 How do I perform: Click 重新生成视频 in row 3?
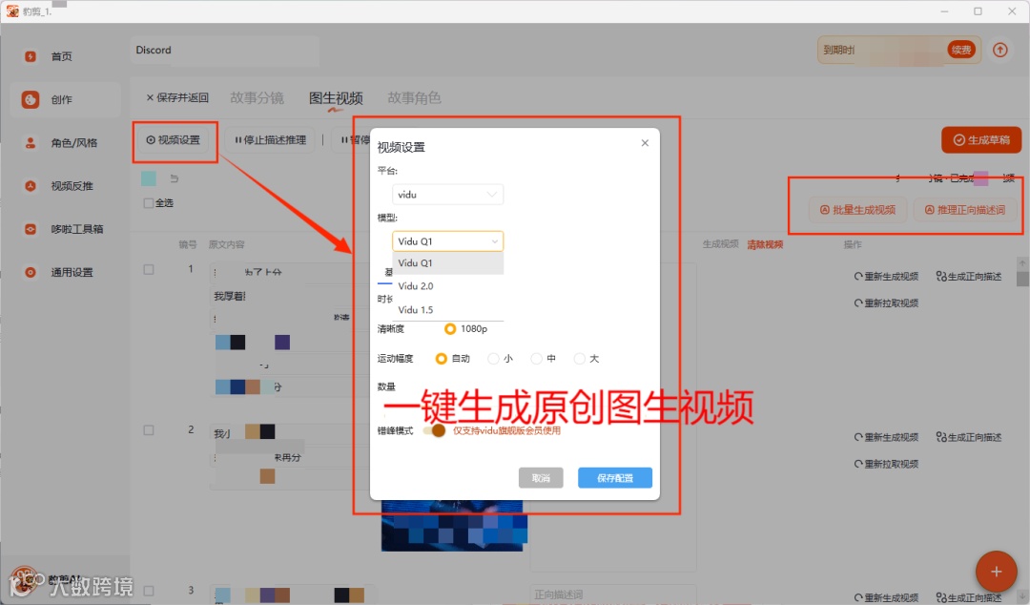[x=886, y=597]
